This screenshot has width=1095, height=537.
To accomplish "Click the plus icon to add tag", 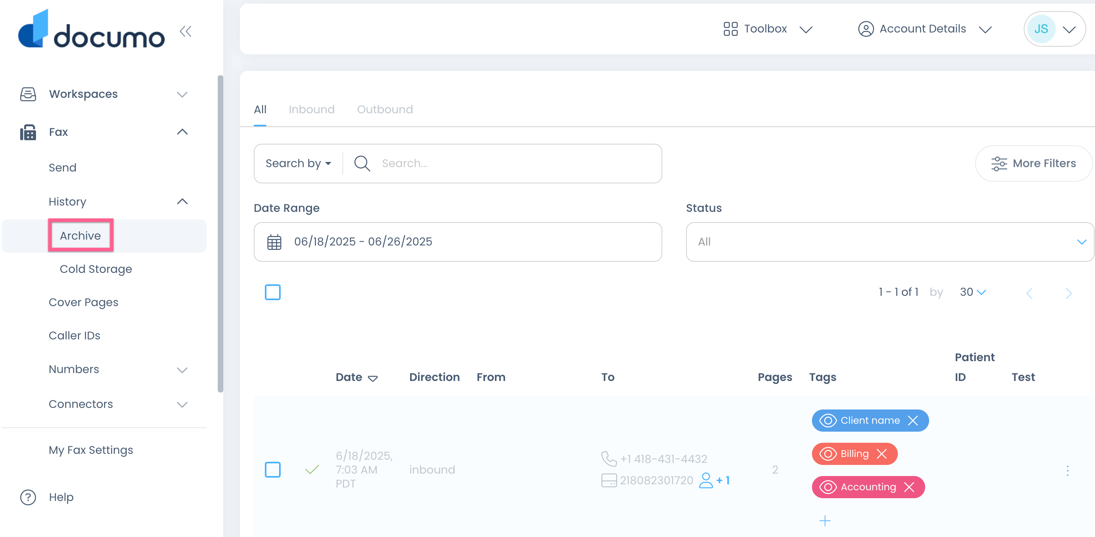I will point(825,521).
